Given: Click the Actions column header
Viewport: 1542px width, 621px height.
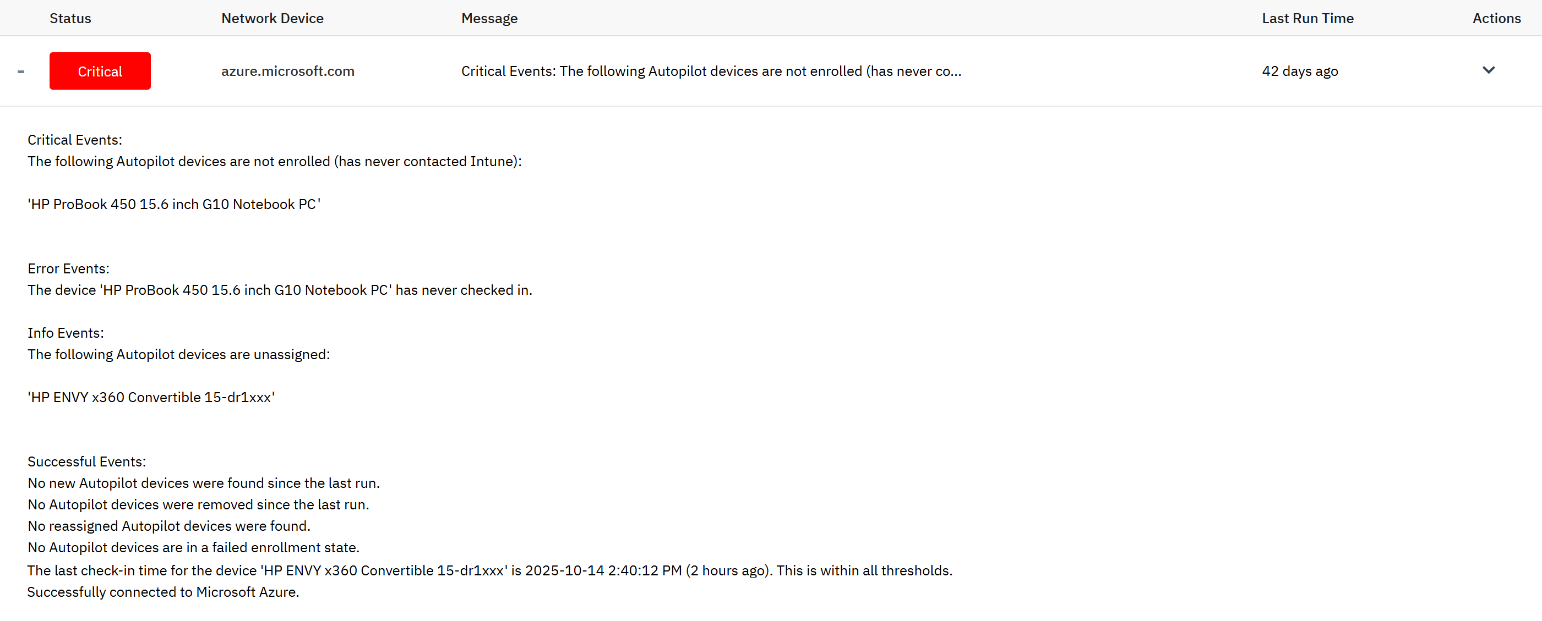Looking at the screenshot, I should point(1496,19).
